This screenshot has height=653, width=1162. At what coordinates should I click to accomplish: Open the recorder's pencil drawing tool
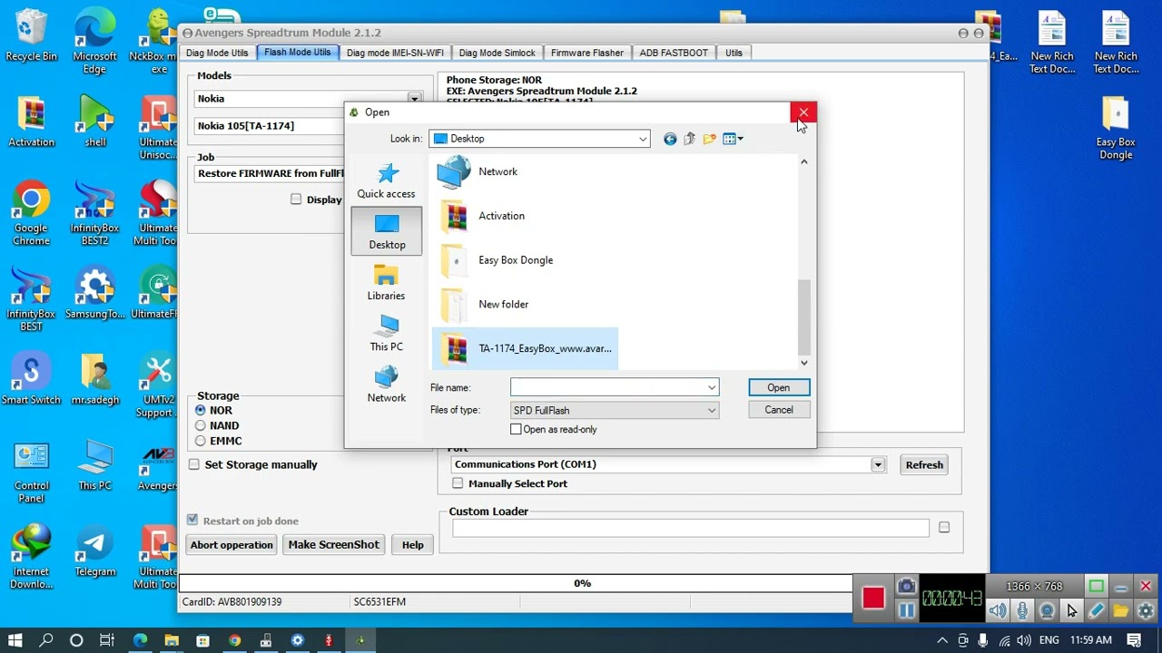click(x=1096, y=611)
